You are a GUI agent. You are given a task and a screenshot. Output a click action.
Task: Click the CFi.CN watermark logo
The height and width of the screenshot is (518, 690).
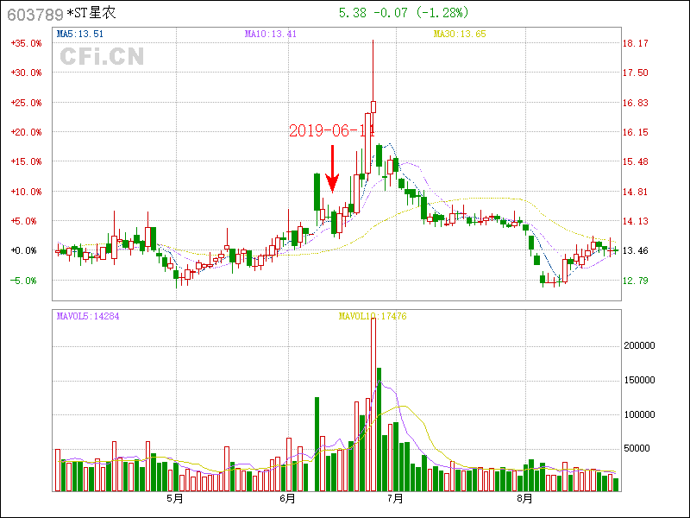[102, 56]
